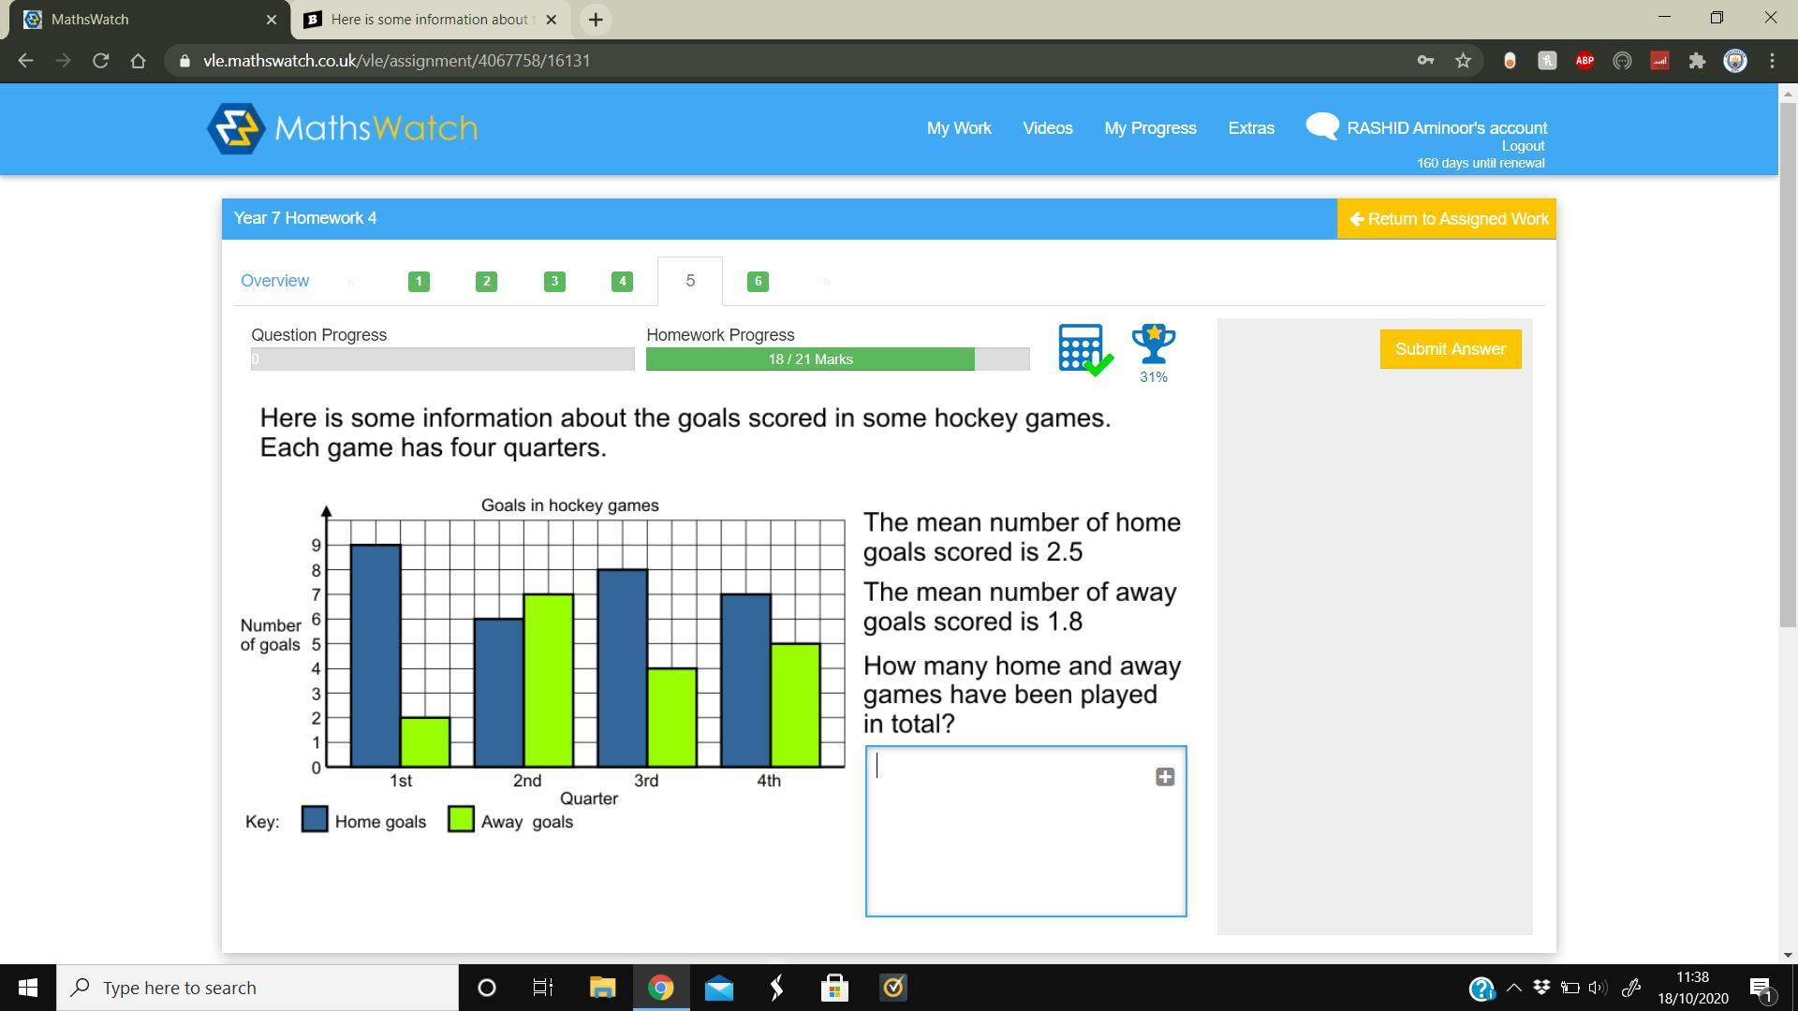Screen dimensions: 1798x1011
Task: Reload the current page
Action: point(100,61)
